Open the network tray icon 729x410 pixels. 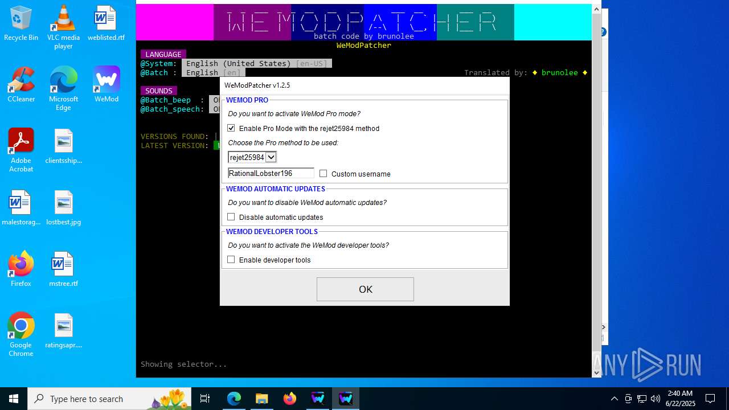[x=642, y=399]
